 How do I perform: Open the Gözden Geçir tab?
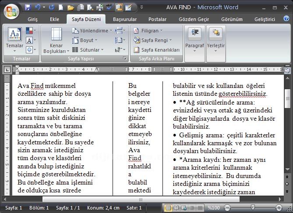pos(194,19)
